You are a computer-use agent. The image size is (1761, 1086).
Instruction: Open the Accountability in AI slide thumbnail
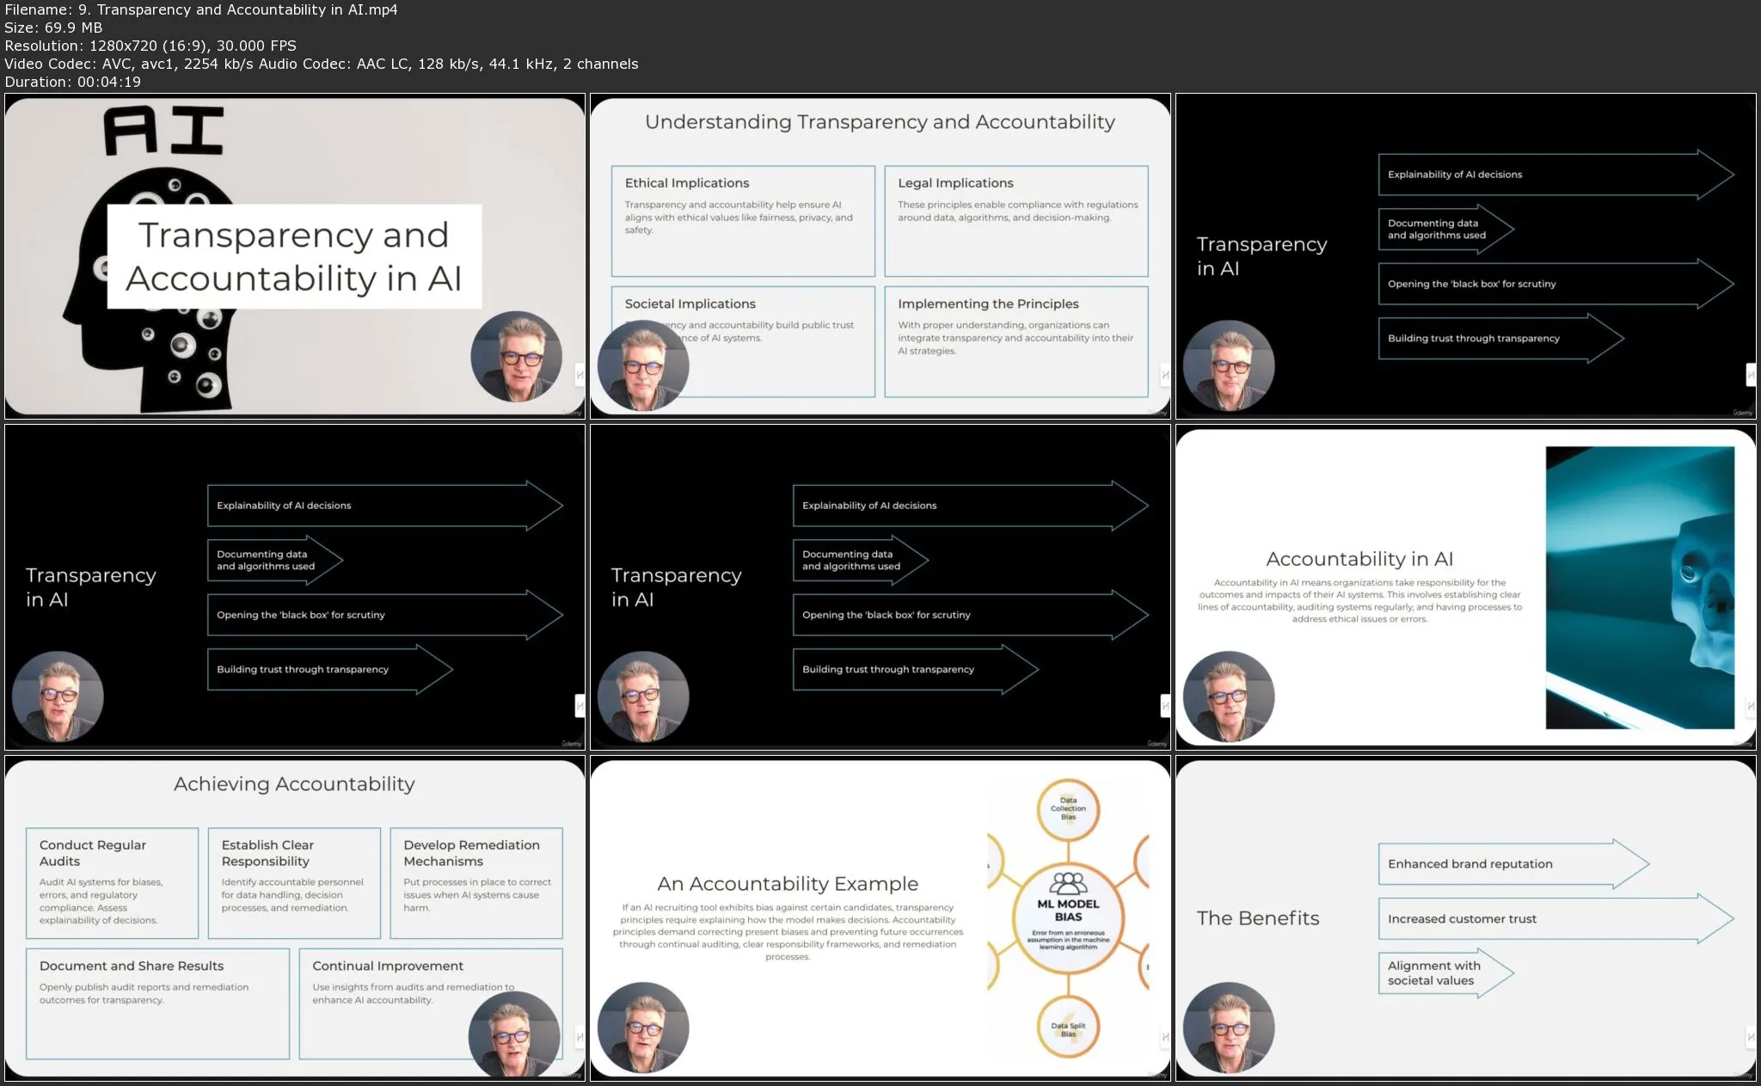coord(1465,587)
